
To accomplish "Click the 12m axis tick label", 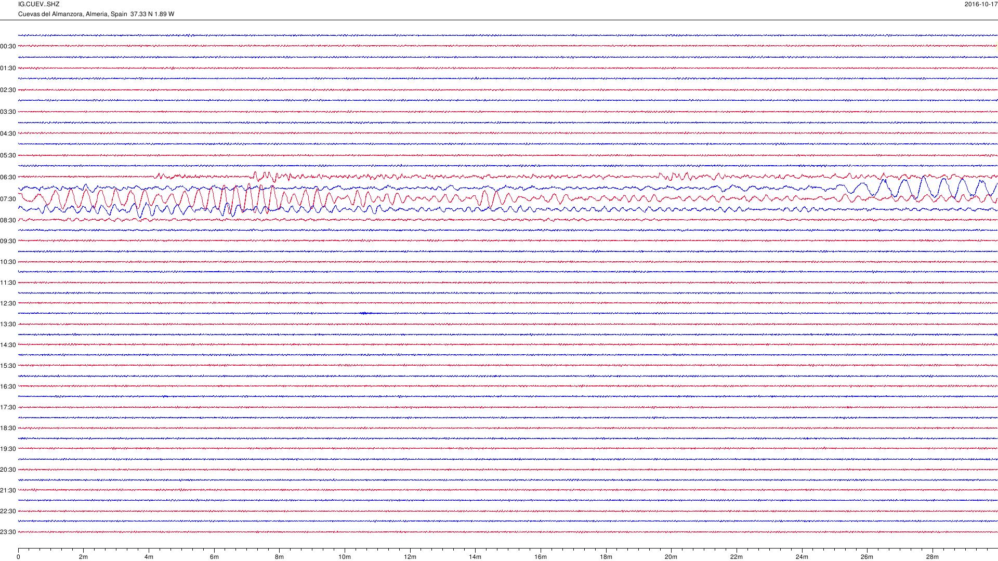I will (x=410, y=557).
